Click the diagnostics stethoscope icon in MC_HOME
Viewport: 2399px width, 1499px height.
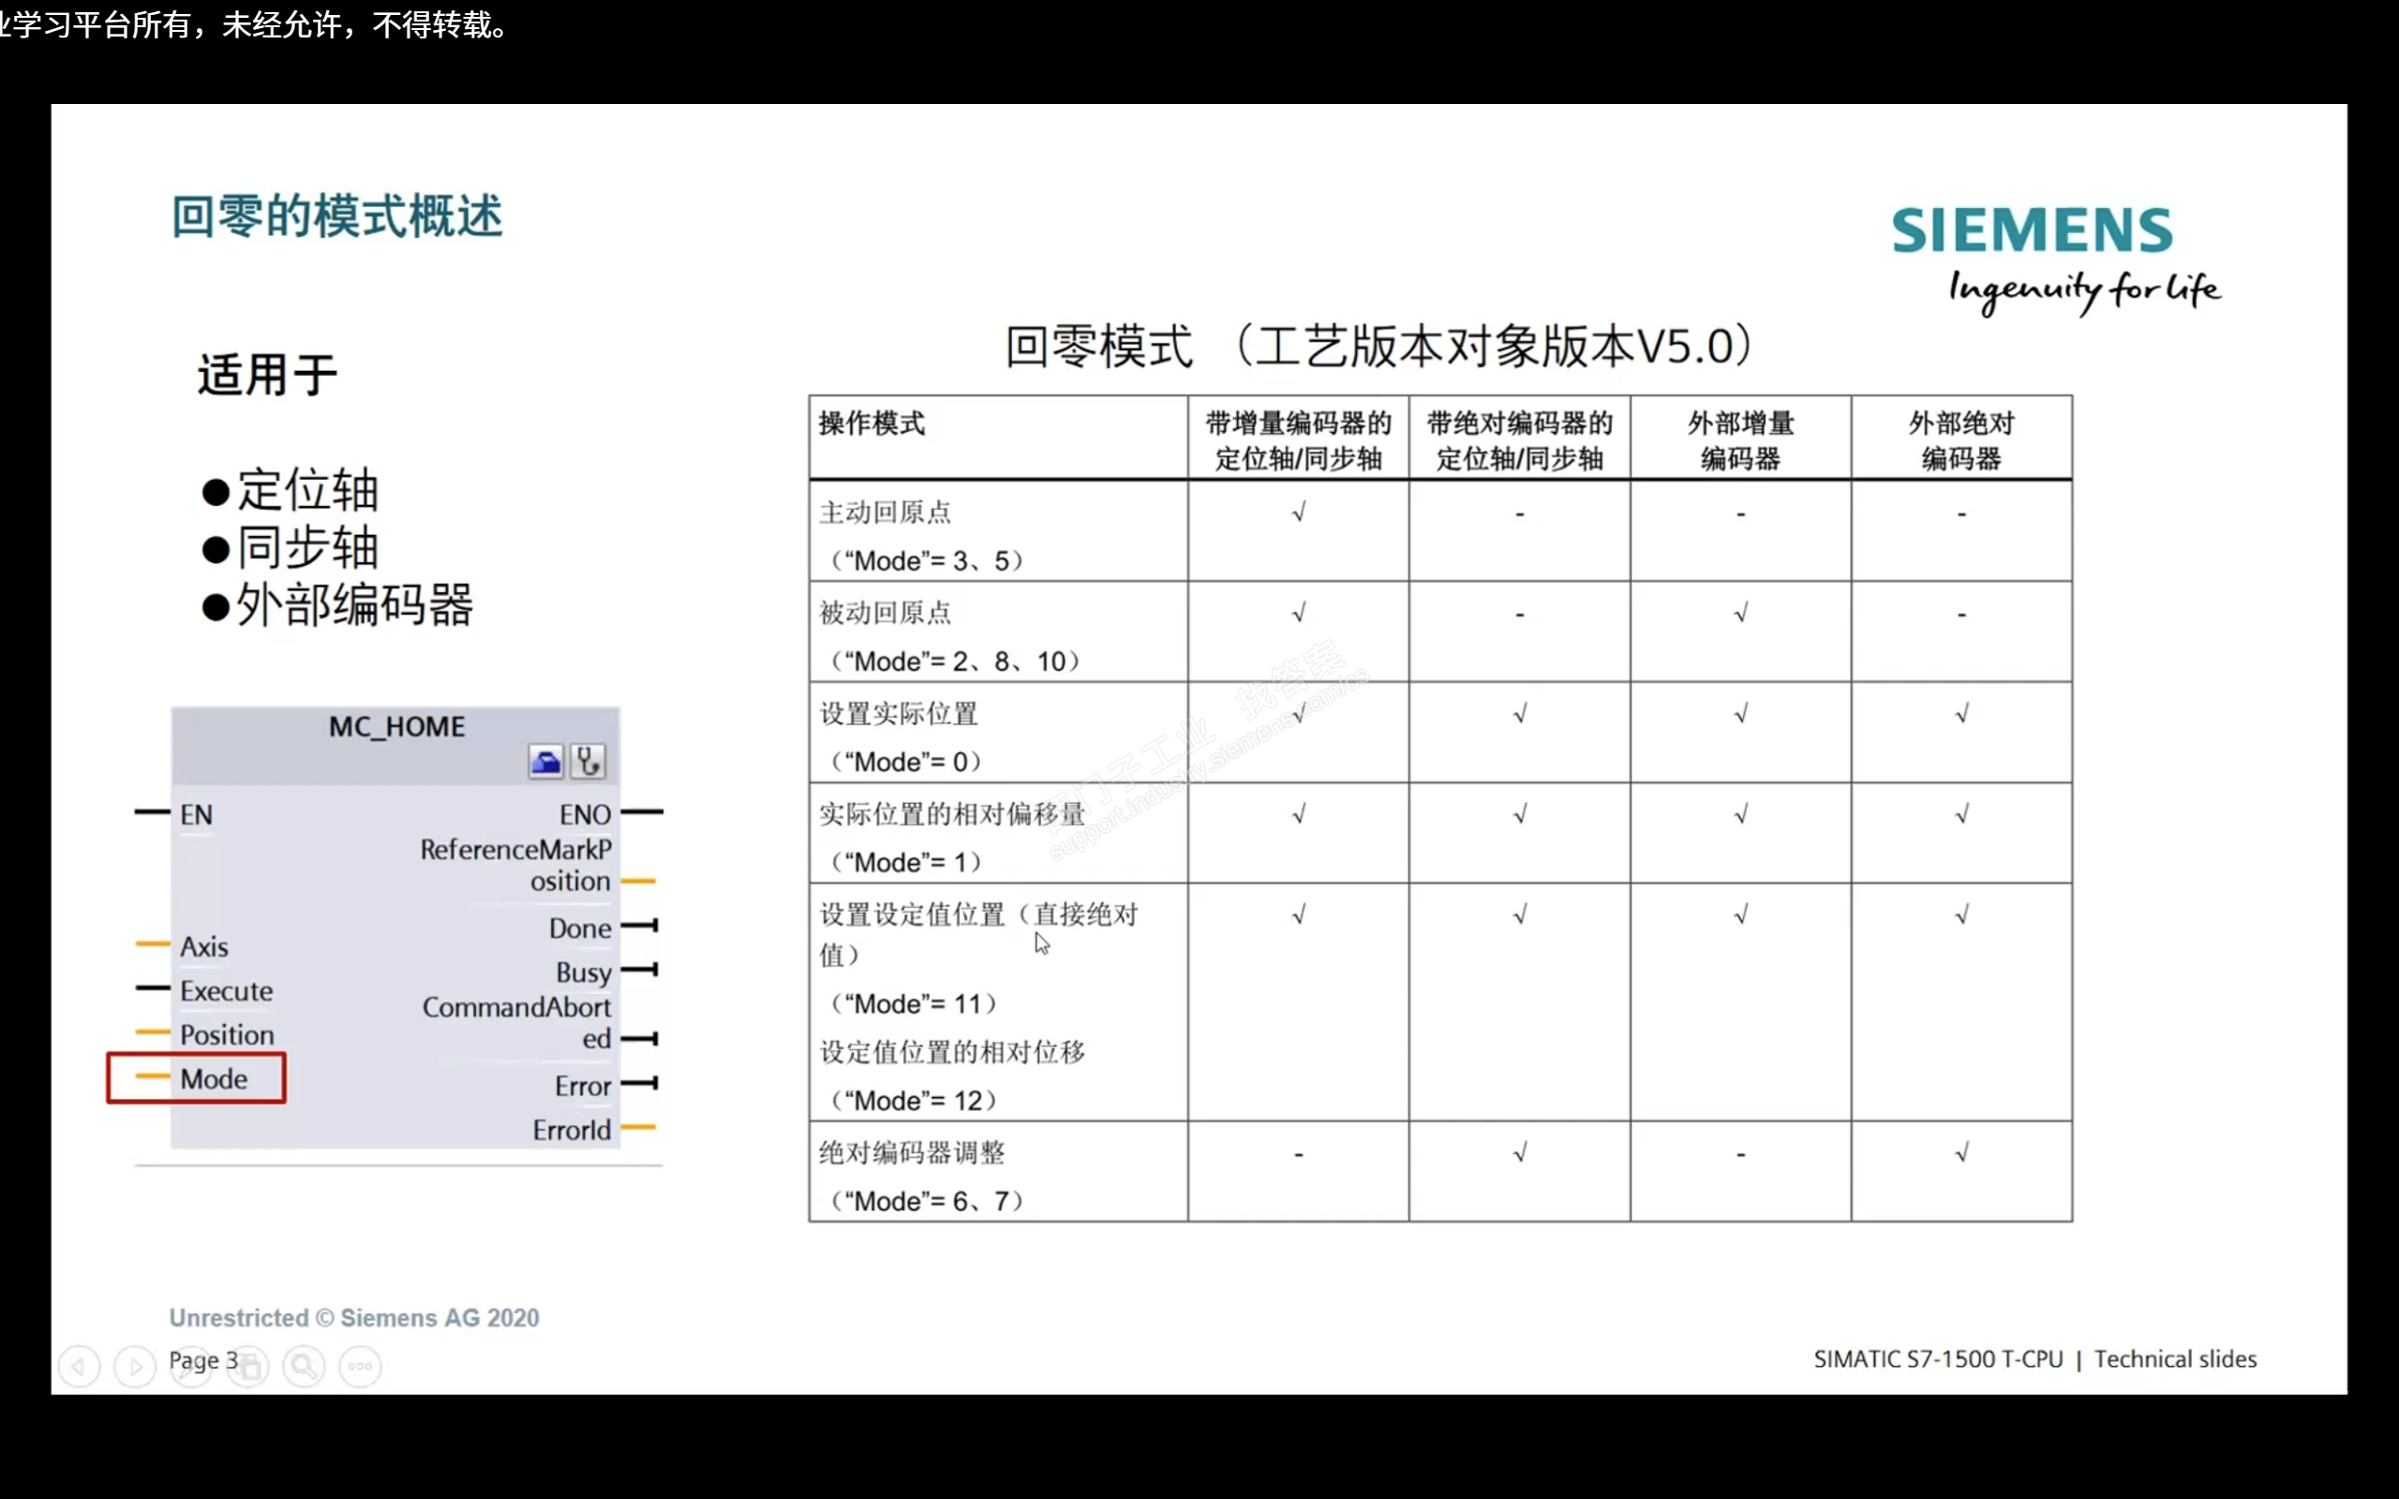click(588, 762)
